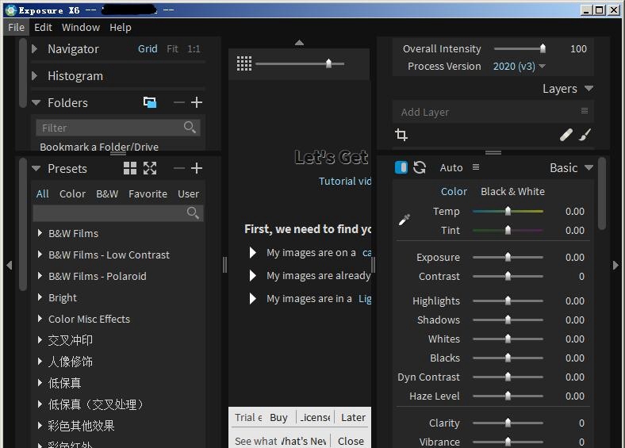This screenshot has width=625, height=448.
Task: Set Navigator zoom to Fit
Action: click(x=172, y=48)
